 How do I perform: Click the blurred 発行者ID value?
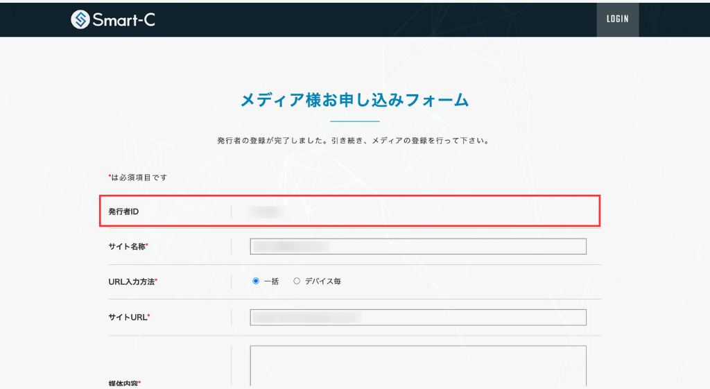[x=267, y=211]
